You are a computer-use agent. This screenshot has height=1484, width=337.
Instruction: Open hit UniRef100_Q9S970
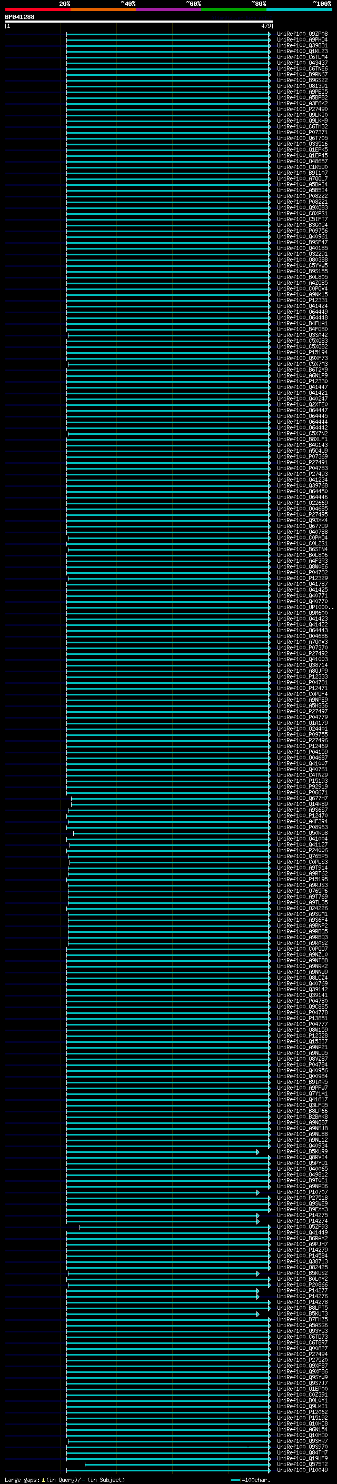[x=302, y=1447]
